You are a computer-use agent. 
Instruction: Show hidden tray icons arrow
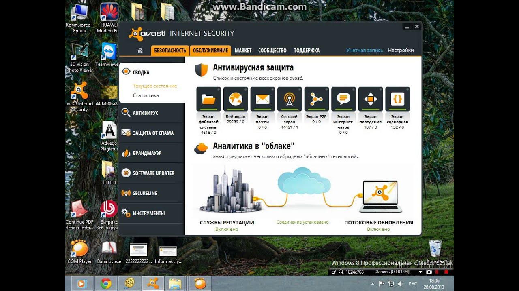(x=372, y=284)
